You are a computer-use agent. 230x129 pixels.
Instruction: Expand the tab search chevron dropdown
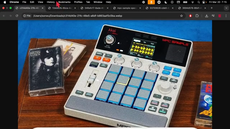(226, 8)
